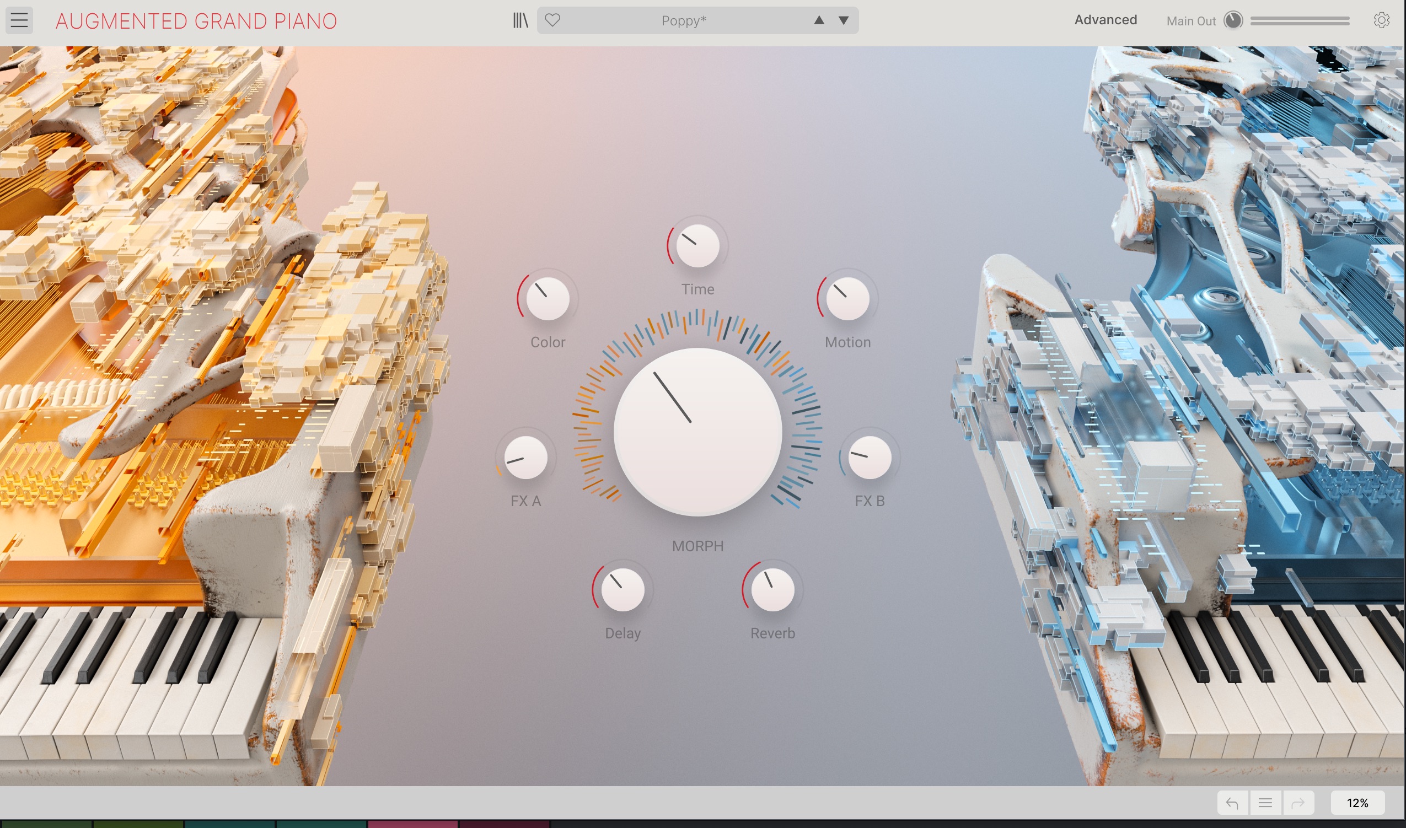Favorite the Poppy preset with the heart icon
The image size is (1406, 828).
[x=552, y=20]
